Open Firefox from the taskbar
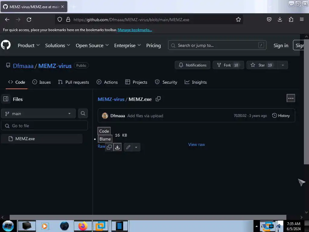 [x=83, y=226]
